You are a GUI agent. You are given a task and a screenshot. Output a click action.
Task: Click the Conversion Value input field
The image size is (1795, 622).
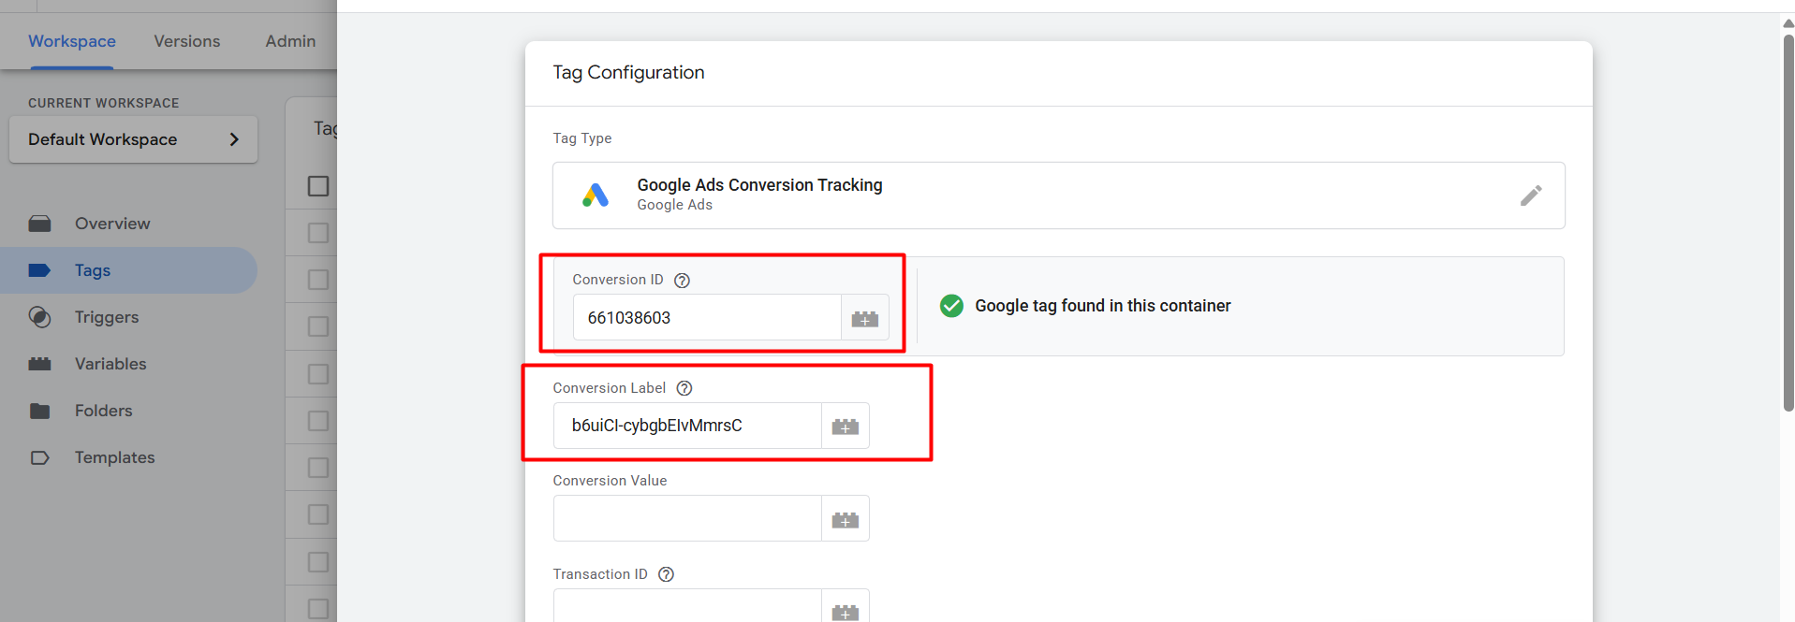(687, 519)
